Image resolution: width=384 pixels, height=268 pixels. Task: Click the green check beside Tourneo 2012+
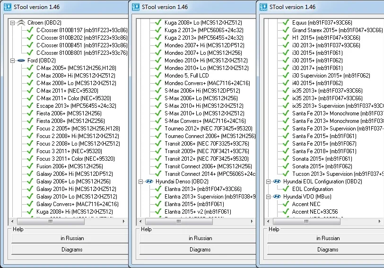pyautogui.click(x=158, y=129)
